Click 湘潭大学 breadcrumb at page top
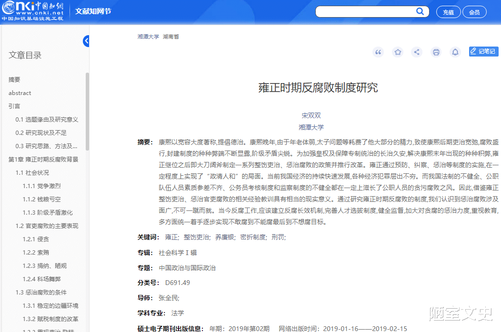 [148, 37]
